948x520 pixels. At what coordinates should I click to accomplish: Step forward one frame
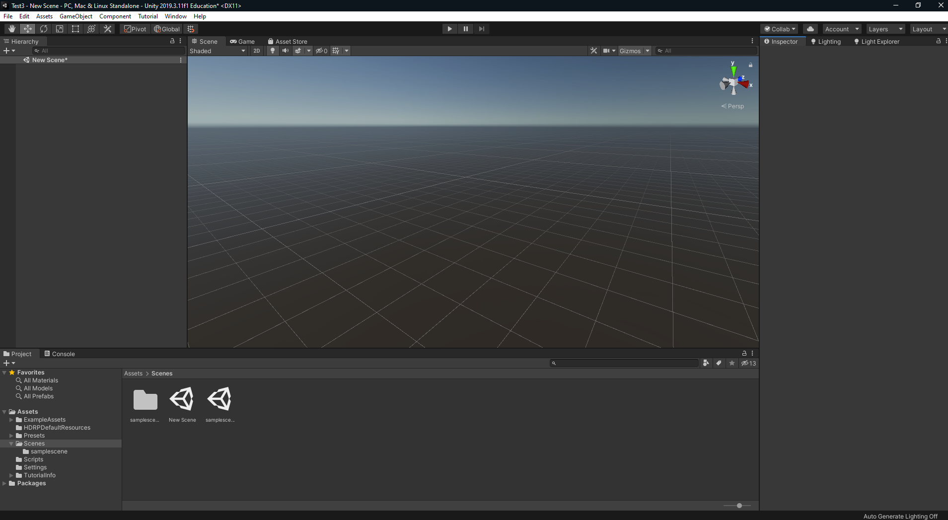[482, 29]
